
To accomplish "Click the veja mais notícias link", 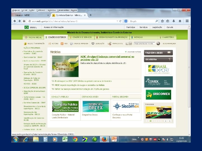I will coord(133,52).
